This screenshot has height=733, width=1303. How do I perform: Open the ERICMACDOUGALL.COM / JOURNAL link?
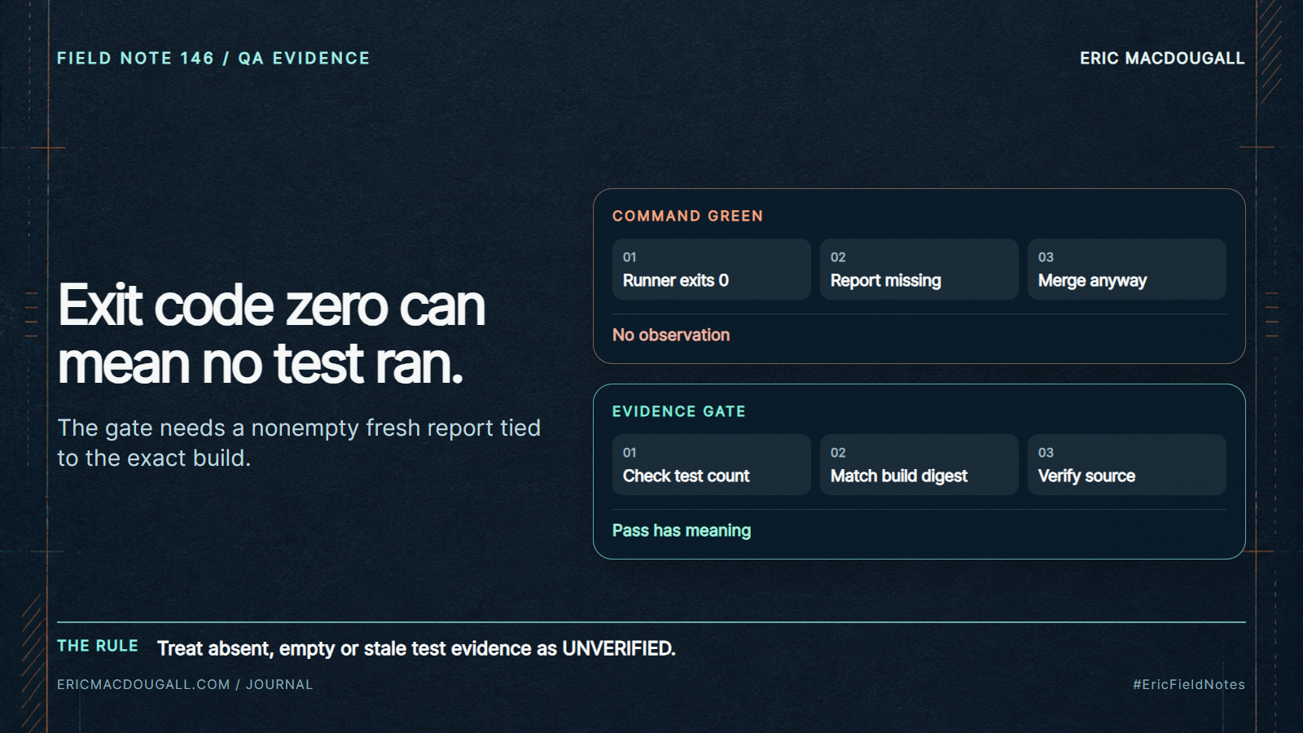point(185,684)
